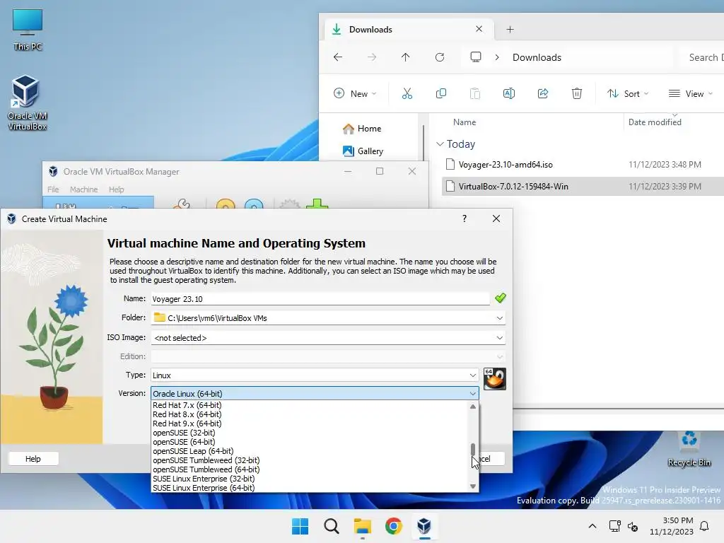This screenshot has width=724, height=543.
Task: Open the View dropdown in explorer
Action: (691, 94)
